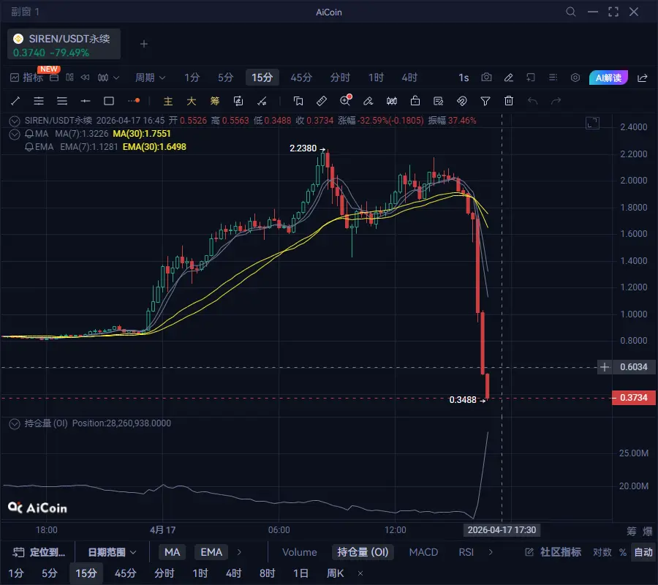Click the share export icon
658x585 pixels.
point(642,78)
